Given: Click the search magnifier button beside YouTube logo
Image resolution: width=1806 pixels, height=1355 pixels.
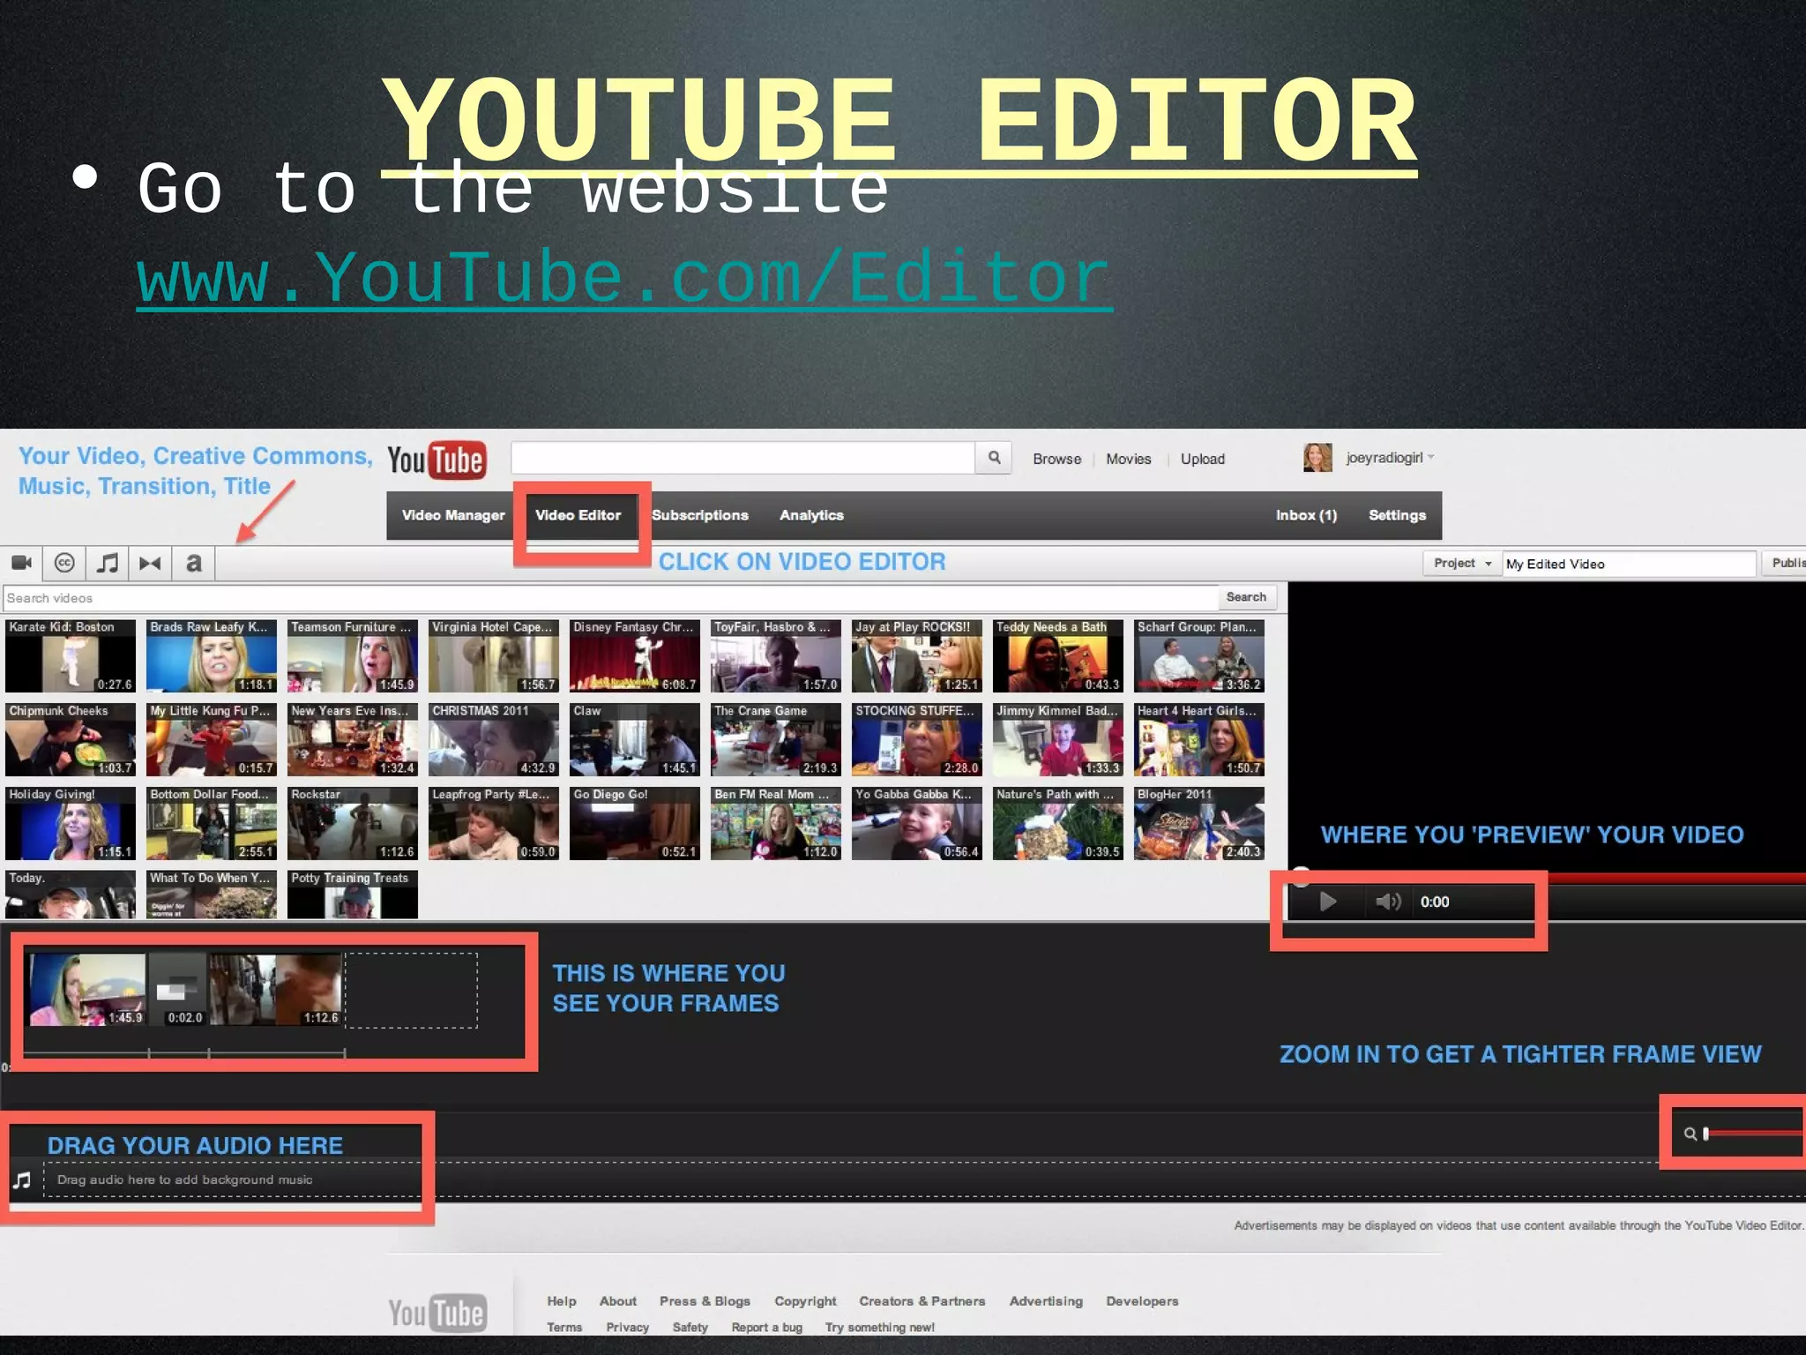Looking at the screenshot, I should click(x=994, y=458).
